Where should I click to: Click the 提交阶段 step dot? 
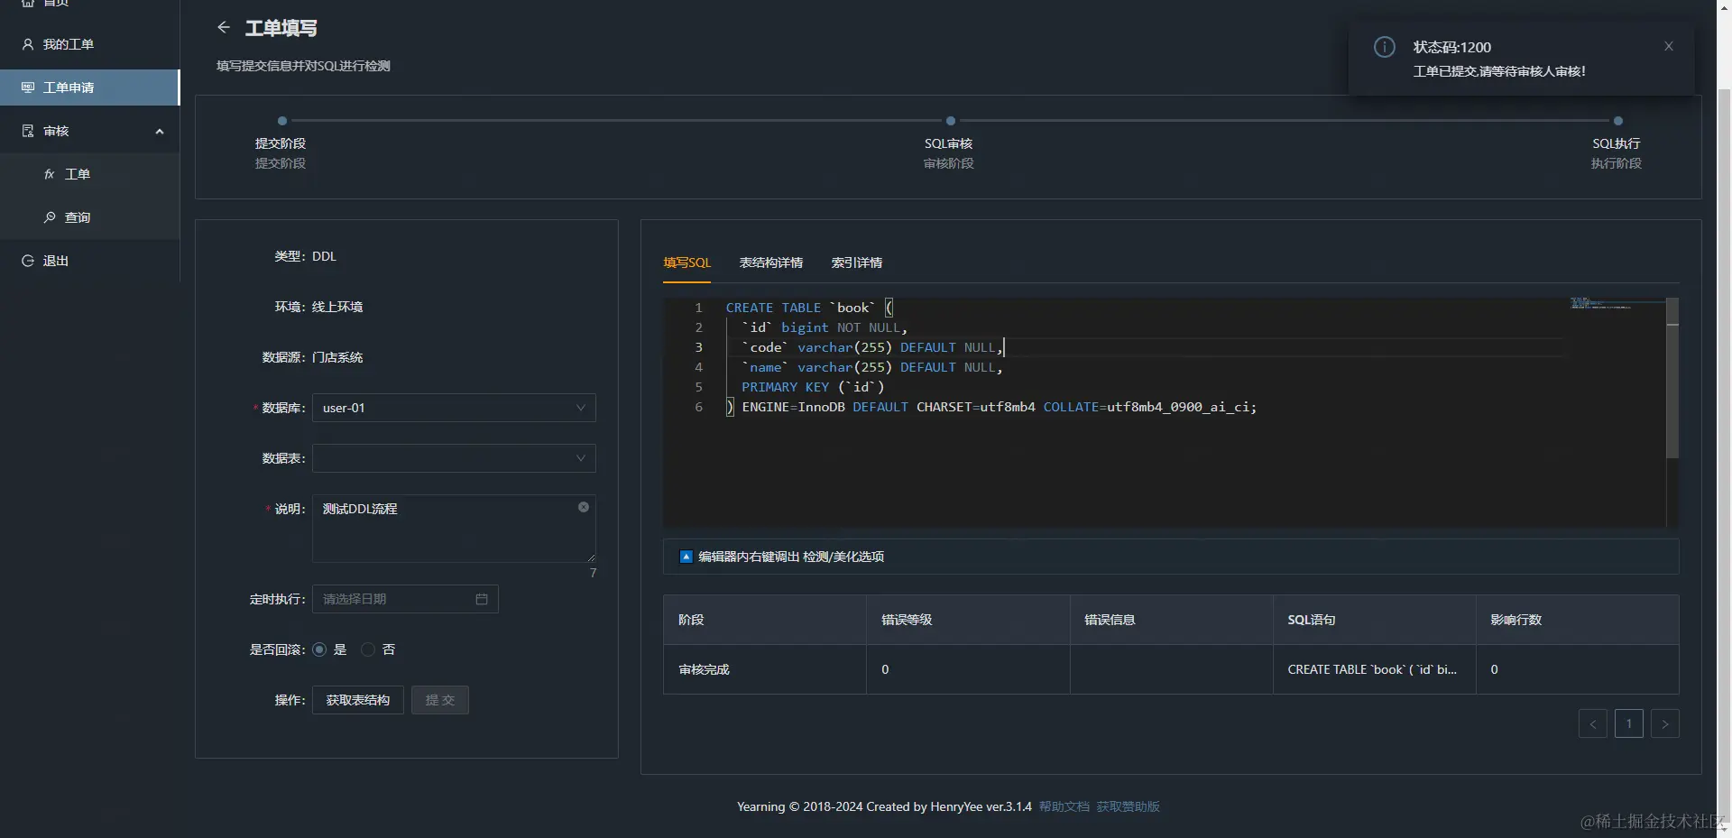point(282,121)
